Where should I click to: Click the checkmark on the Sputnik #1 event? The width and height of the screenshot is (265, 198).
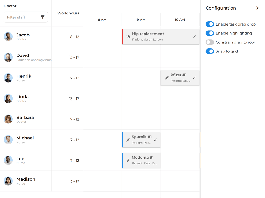tap(156, 140)
